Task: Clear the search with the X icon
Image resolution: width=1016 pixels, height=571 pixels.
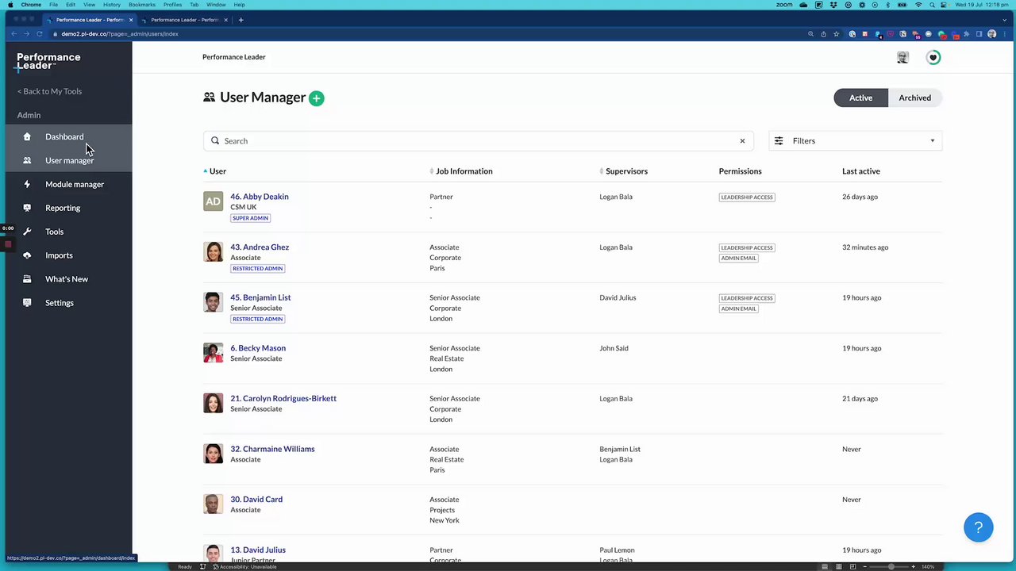Action: point(742,141)
